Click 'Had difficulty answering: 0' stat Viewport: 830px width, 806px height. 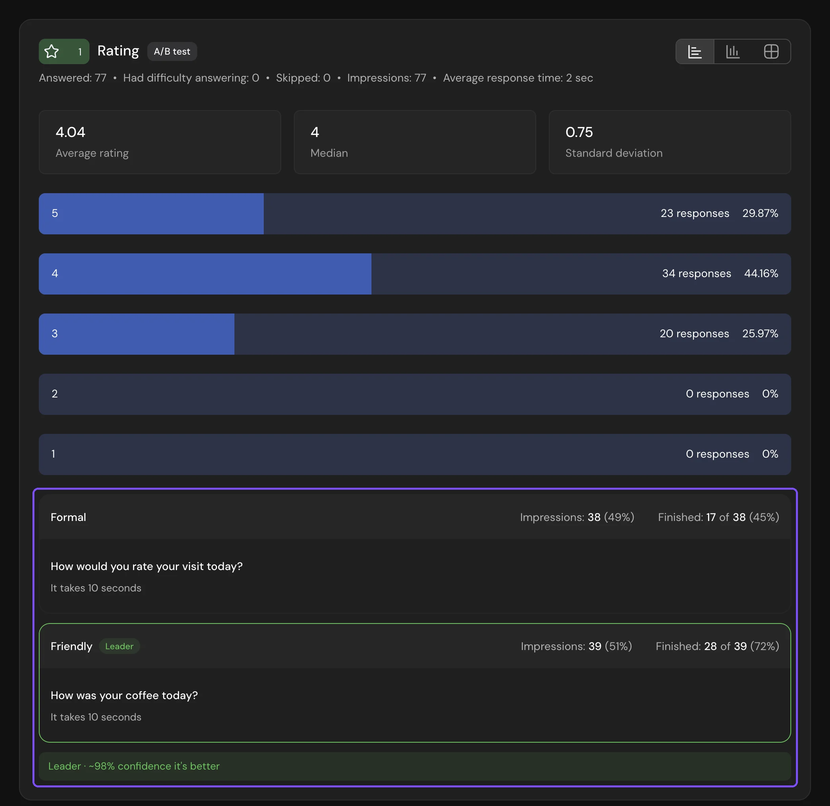click(191, 78)
